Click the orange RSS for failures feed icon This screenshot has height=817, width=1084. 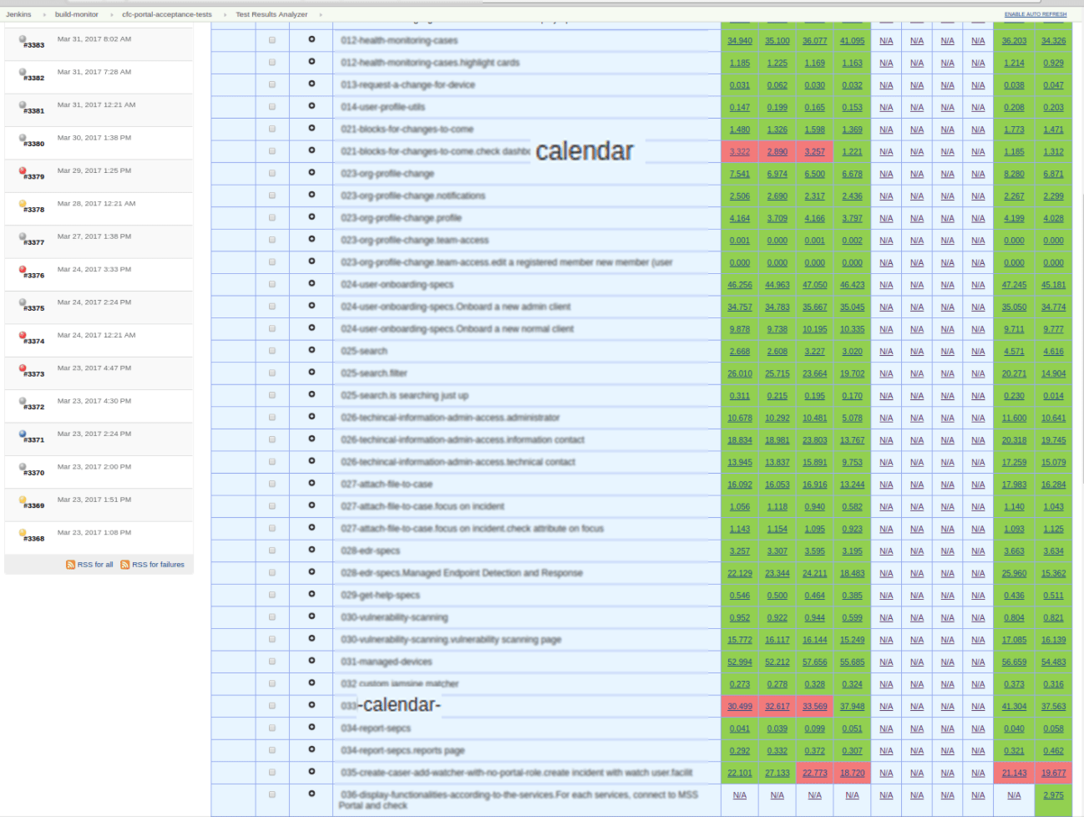click(x=125, y=565)
